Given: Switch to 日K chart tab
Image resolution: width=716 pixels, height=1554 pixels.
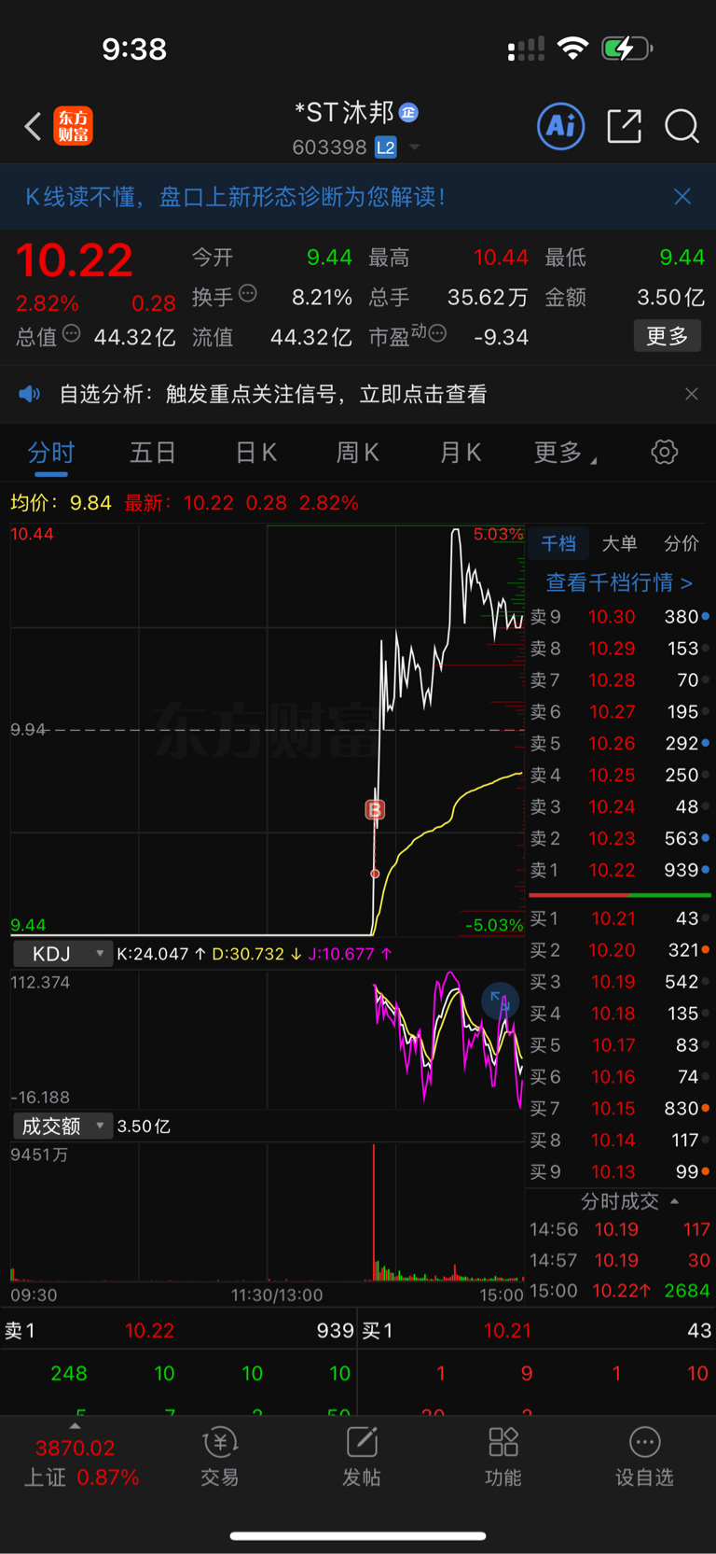Looking at the screenshot, I should 255,454.
